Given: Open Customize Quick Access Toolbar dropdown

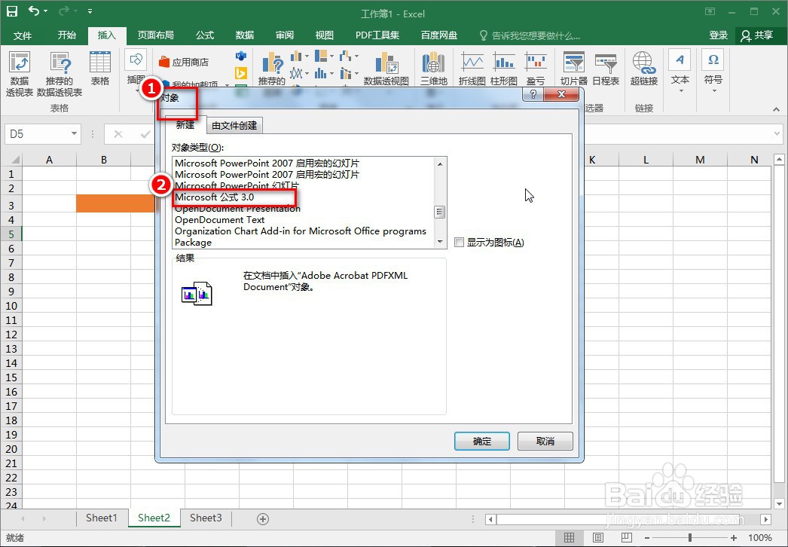Looking at the screenshot, I should tap(90, 11).
